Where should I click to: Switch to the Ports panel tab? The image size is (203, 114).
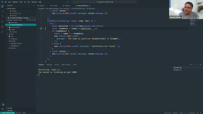click(75, 65)
